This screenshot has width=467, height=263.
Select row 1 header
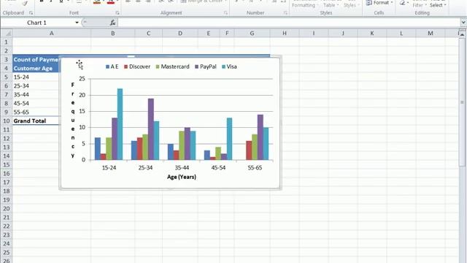7,42
